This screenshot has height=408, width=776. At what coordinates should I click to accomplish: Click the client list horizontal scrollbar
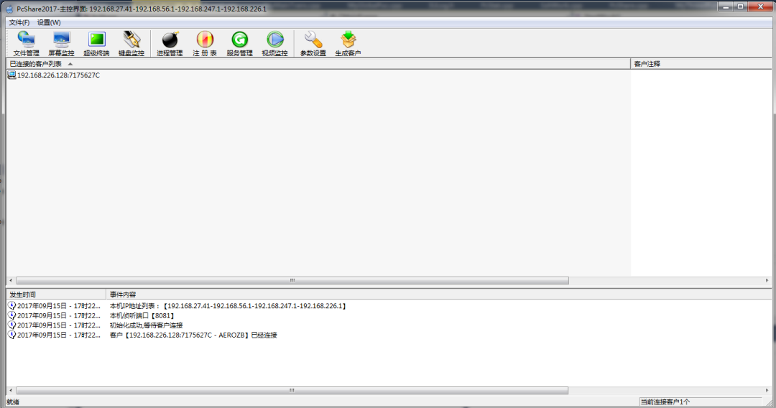coord(292,280)
